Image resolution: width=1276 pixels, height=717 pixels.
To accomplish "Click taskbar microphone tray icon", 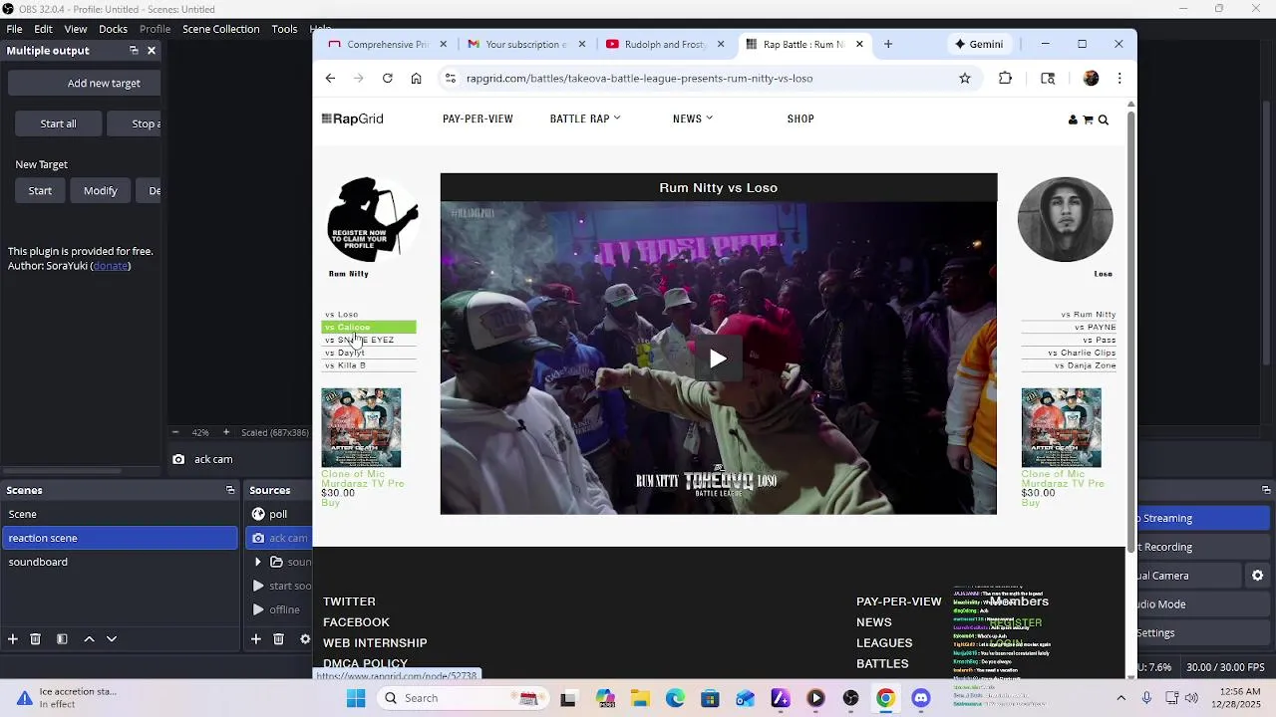I will (x=1146, y=698).
